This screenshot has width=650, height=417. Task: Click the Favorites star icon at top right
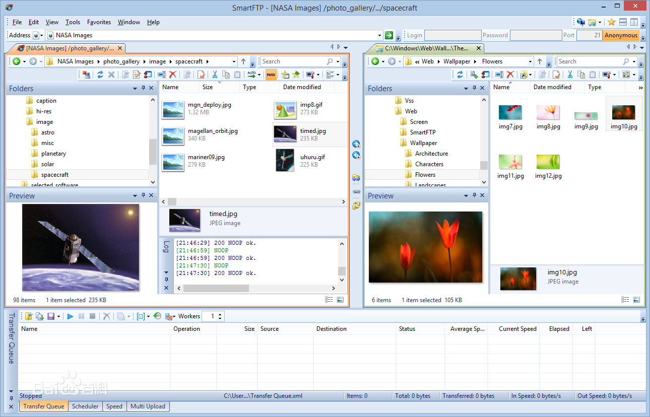pos(611,22)
